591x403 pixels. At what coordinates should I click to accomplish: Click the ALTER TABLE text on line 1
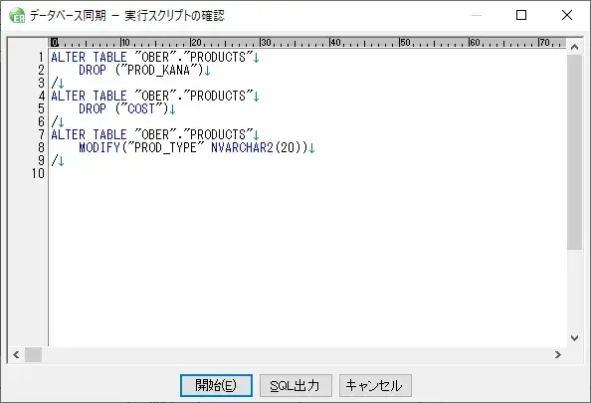pyautogui.click(x=89, y=58)
